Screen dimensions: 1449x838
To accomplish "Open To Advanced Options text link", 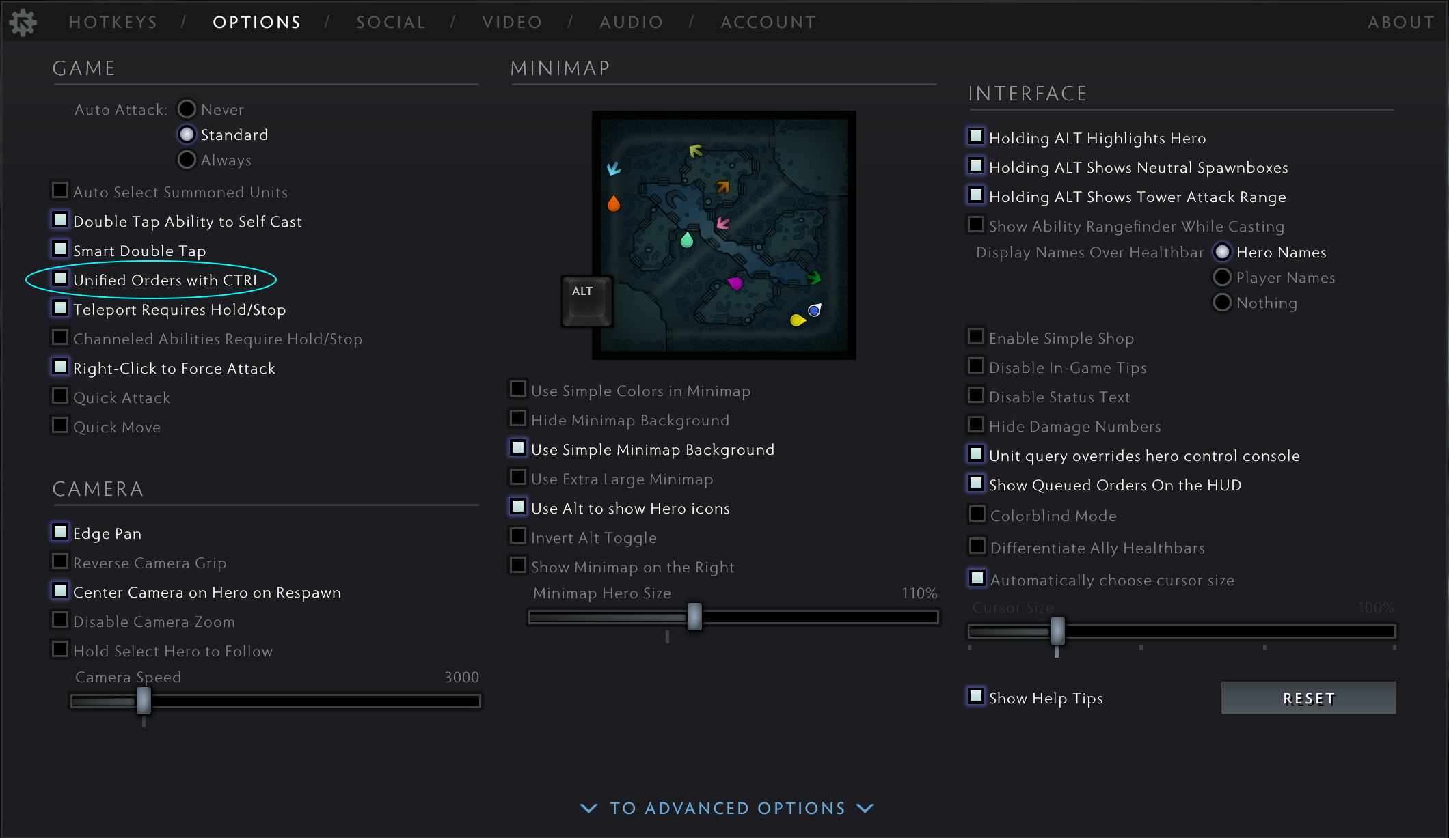I will point(727,808).
